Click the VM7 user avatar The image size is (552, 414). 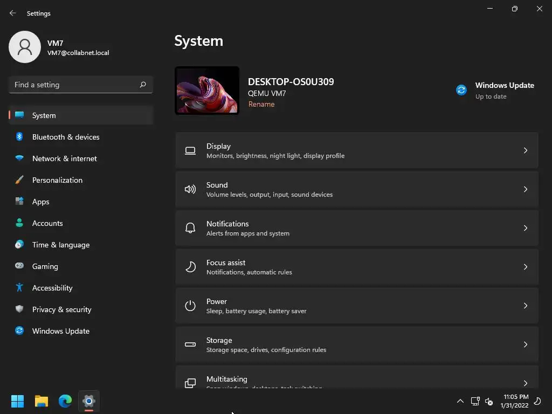pos(25,47)
